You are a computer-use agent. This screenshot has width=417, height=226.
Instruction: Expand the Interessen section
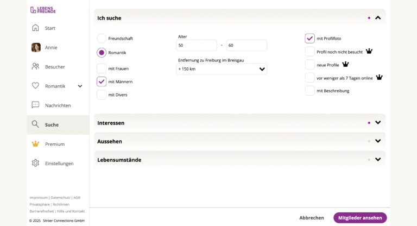(378, 123)
